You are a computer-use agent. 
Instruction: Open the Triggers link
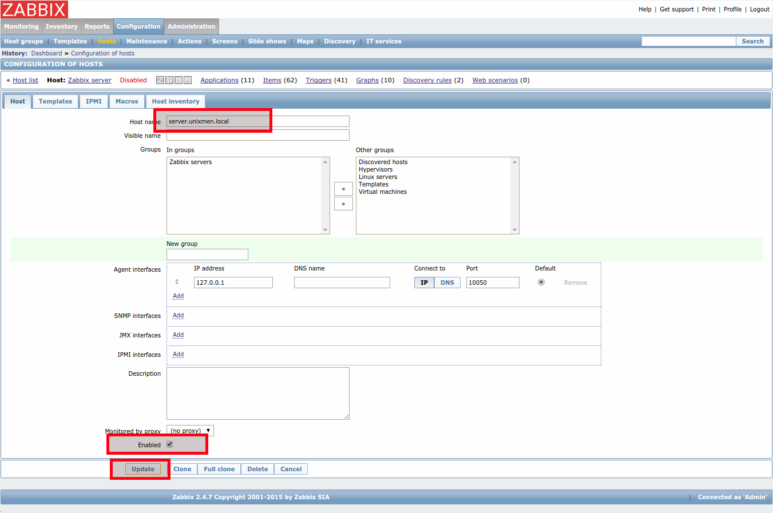click(x=319, y=80)
